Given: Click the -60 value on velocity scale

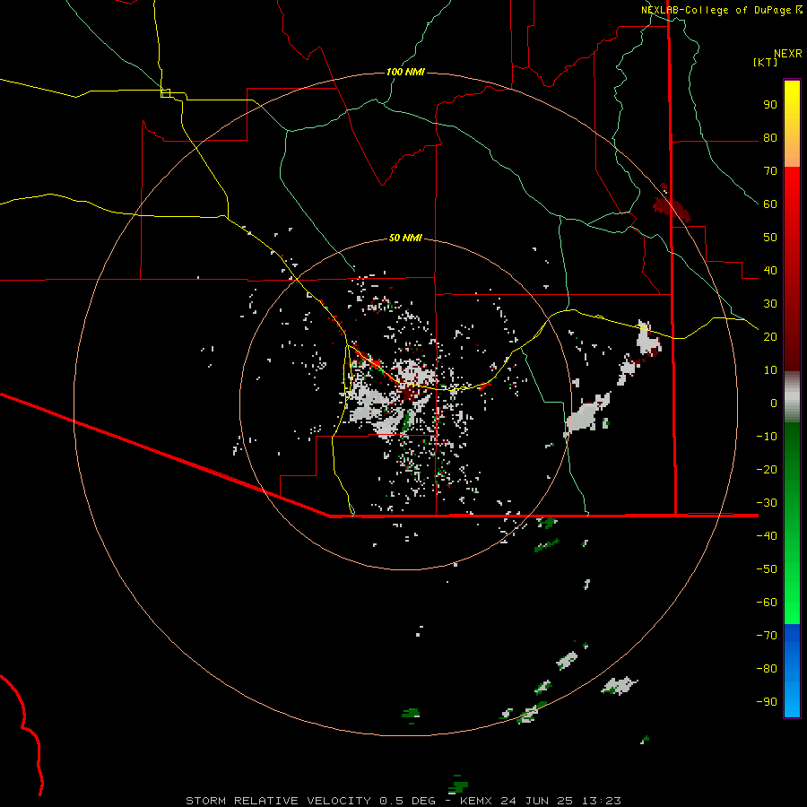Looking at the screenshot, I should pos(767,603).
